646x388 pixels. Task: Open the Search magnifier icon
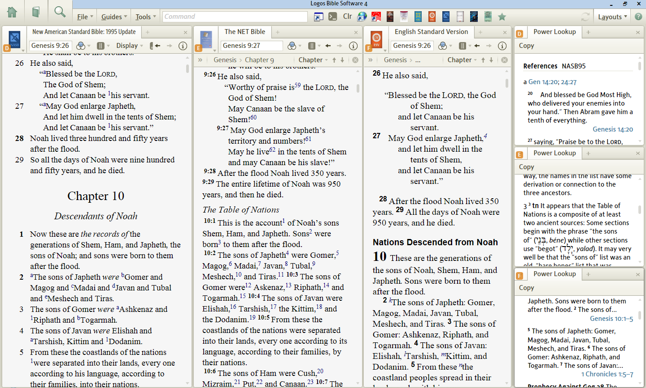(x=60, y=12)
